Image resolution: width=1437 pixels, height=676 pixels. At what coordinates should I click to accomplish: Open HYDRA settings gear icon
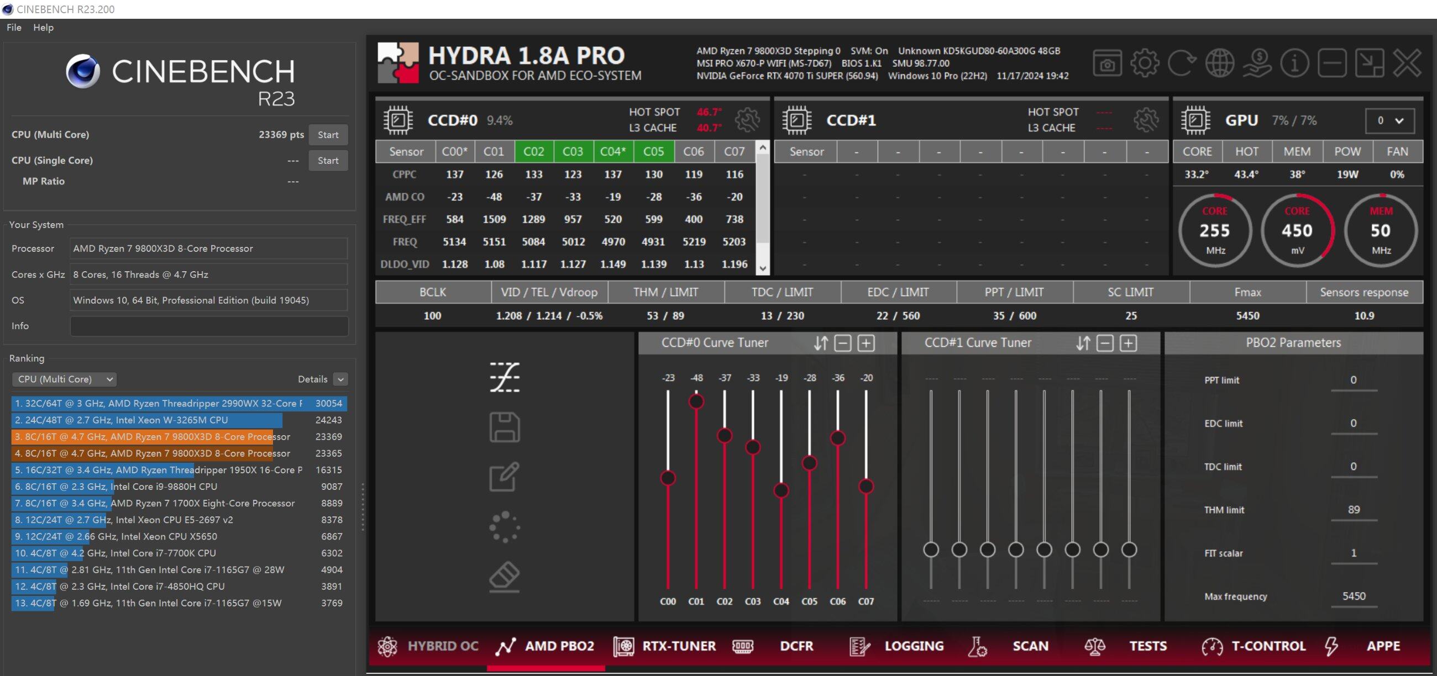pos(1145,63)
